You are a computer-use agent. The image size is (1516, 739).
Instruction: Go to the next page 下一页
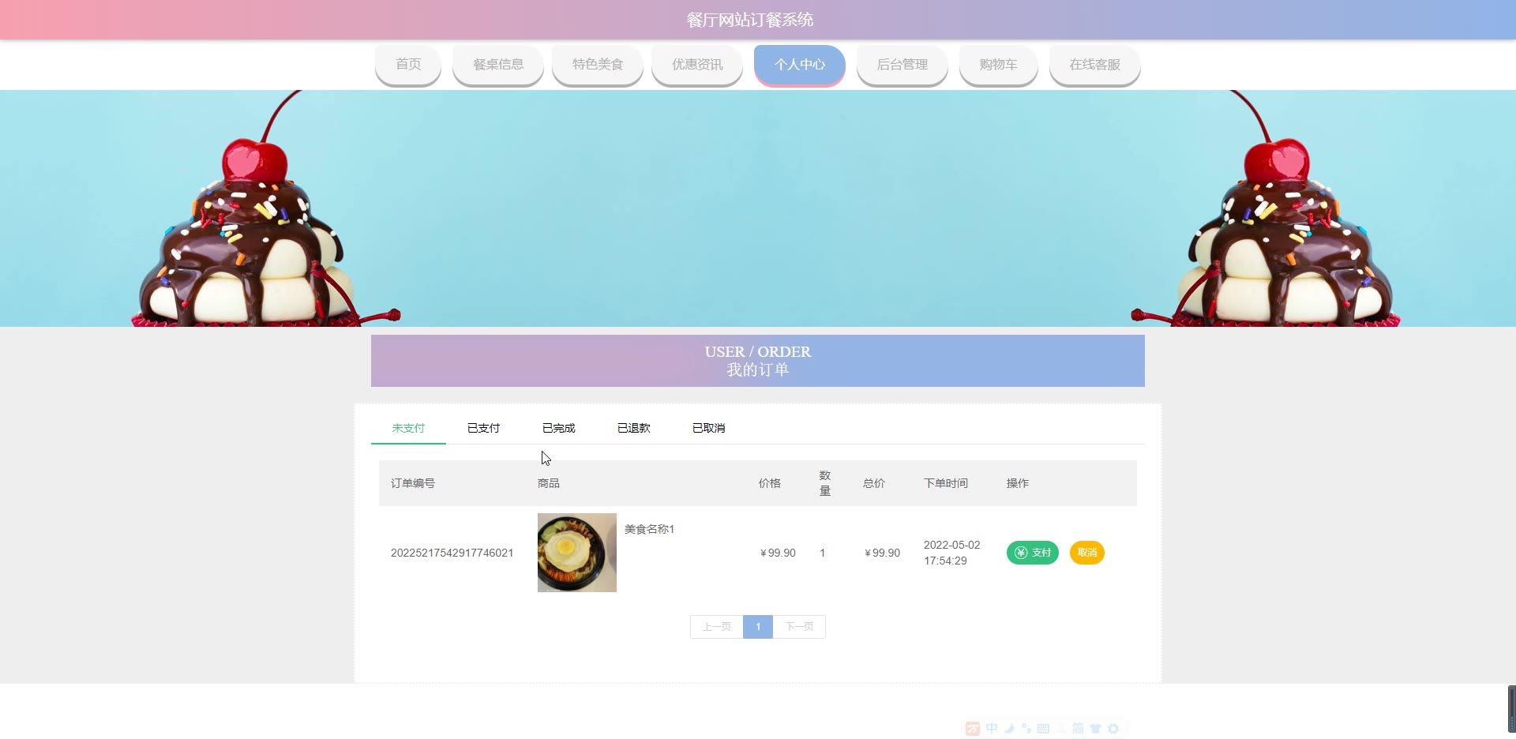(x=799, y=627)
